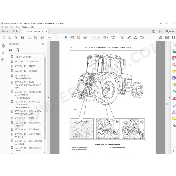The image size is (176, 176).
Task: Open SECTION 35 -- HYDRAULIC SYSTEMS bookmark
Action: click(x=27, y=124)
